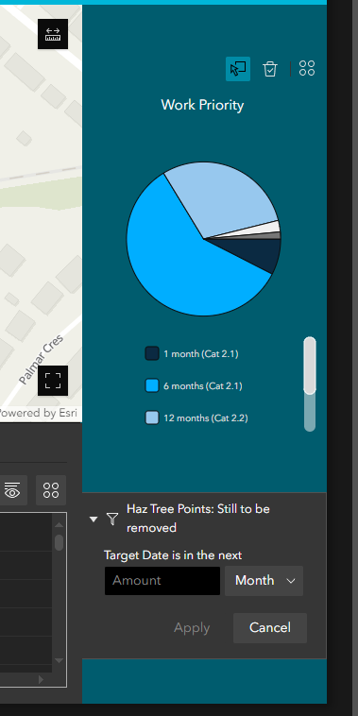Image resolution: width=358 pixels, height=716 pixels.
Task: Click the 1 month (Cat 2.1) legend swatch
Action: tap(152, 353)
